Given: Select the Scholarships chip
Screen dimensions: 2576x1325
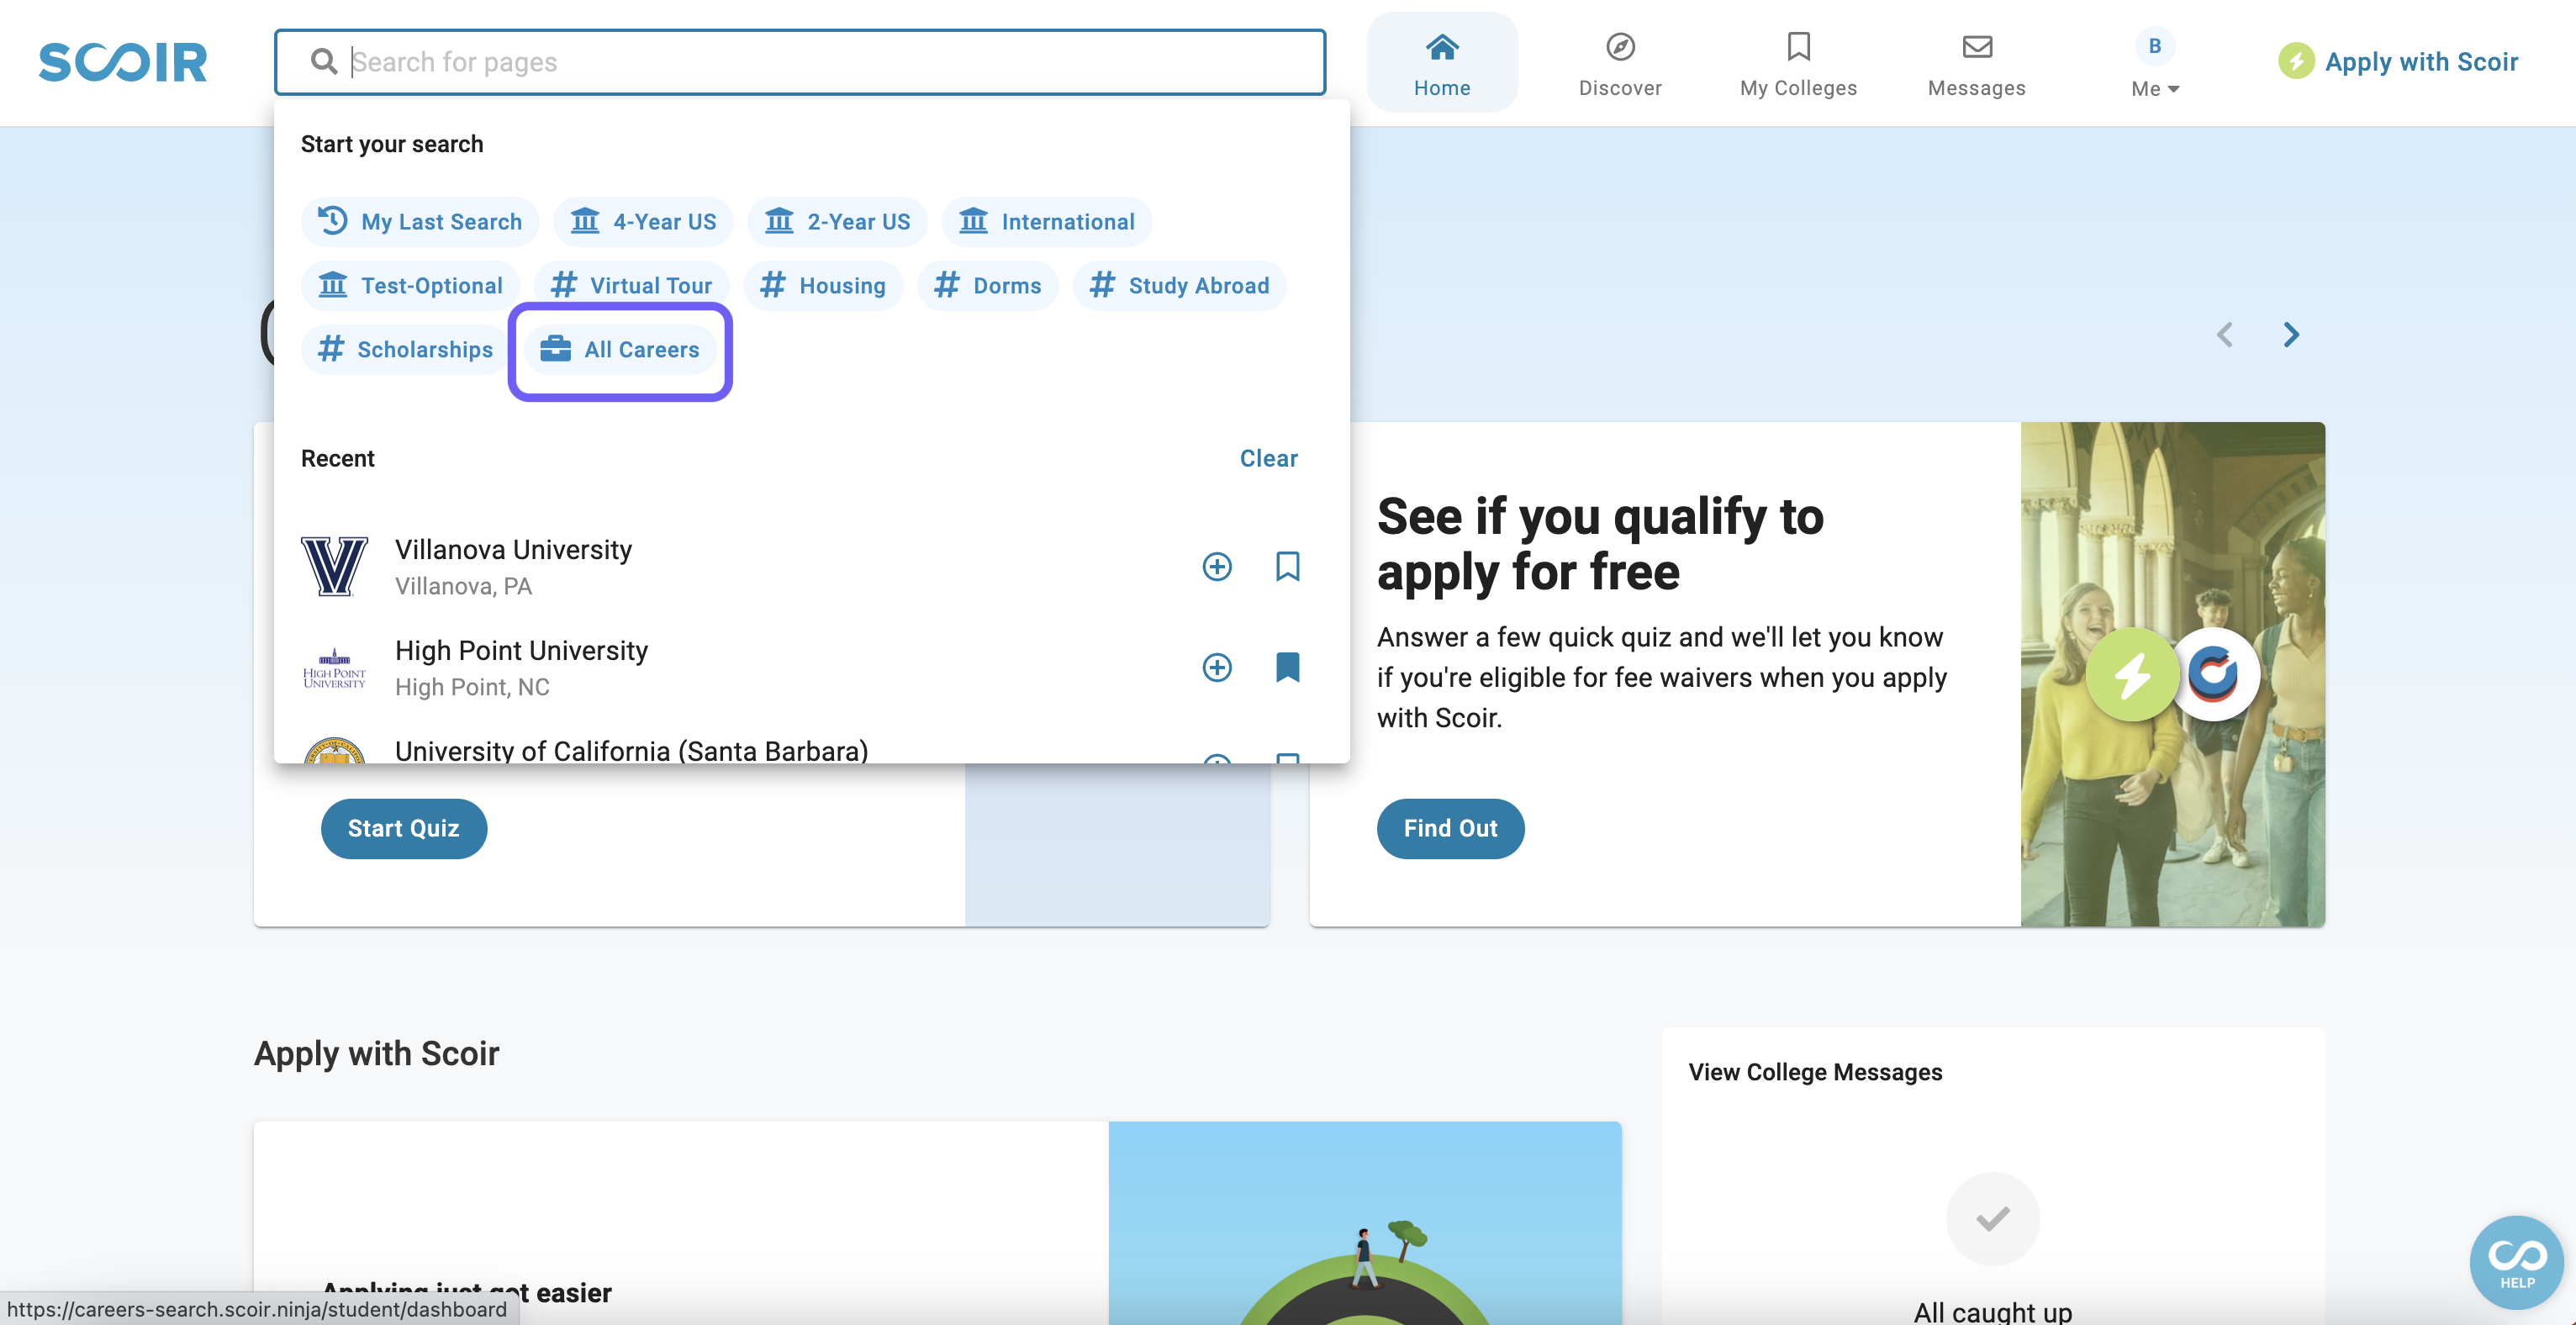Looking at the screenshot, I should 405,350.
